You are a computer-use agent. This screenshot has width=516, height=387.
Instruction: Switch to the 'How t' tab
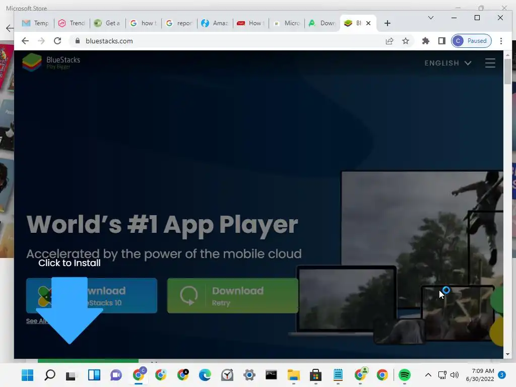coord(251,23)
